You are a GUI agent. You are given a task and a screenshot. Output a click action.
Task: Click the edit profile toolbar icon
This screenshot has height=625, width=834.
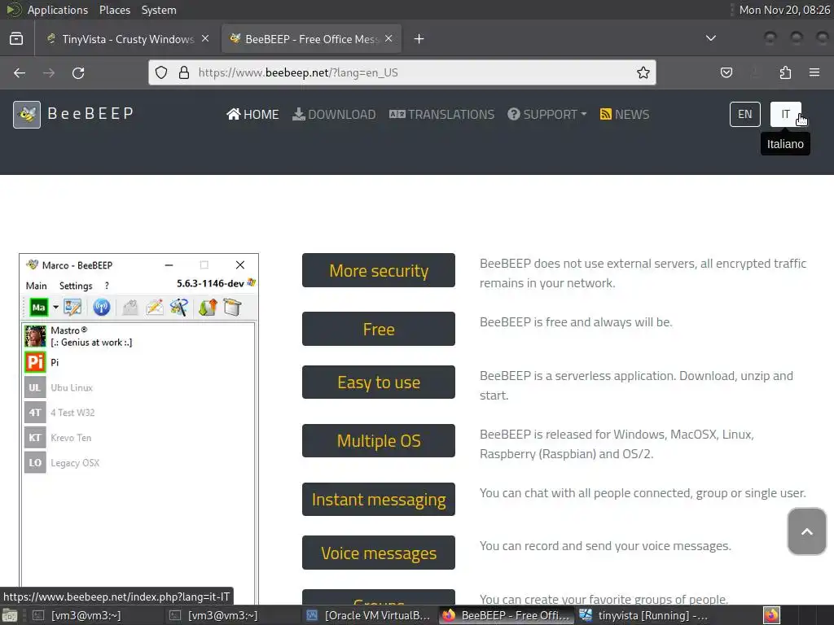pyautogui.click(x=72, y=307)
